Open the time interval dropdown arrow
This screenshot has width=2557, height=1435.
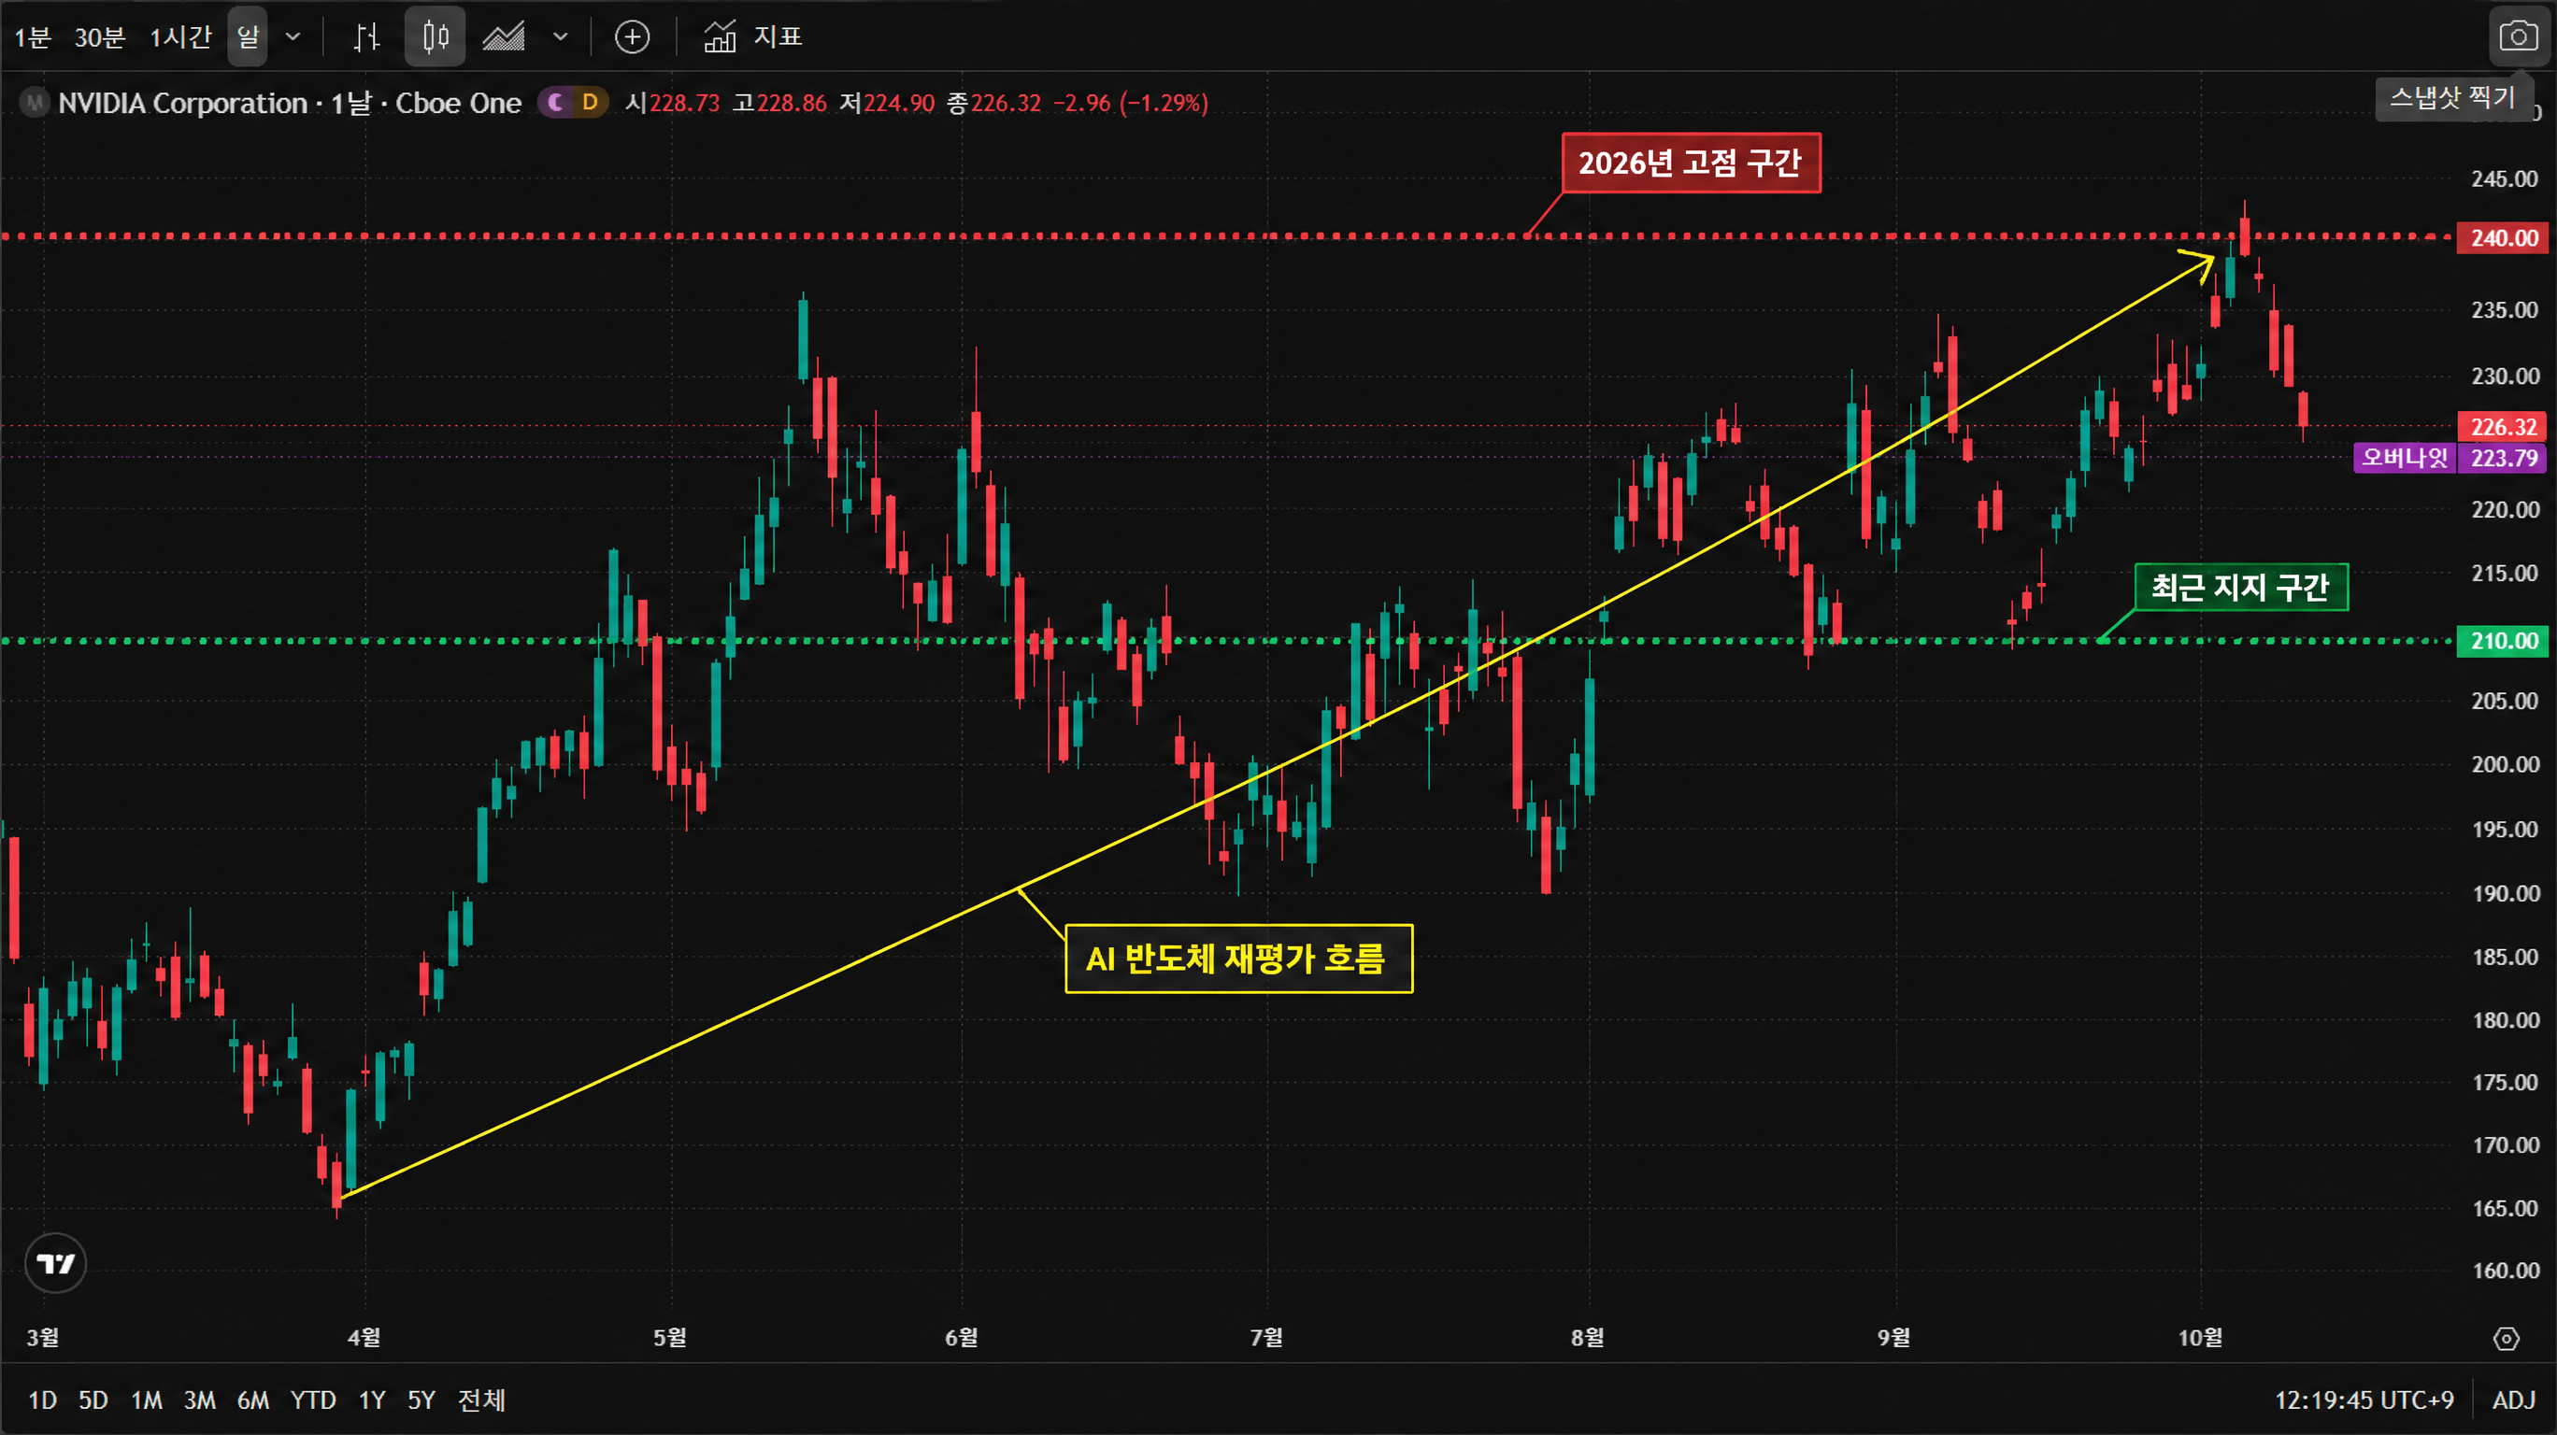(x=293, y=37)
